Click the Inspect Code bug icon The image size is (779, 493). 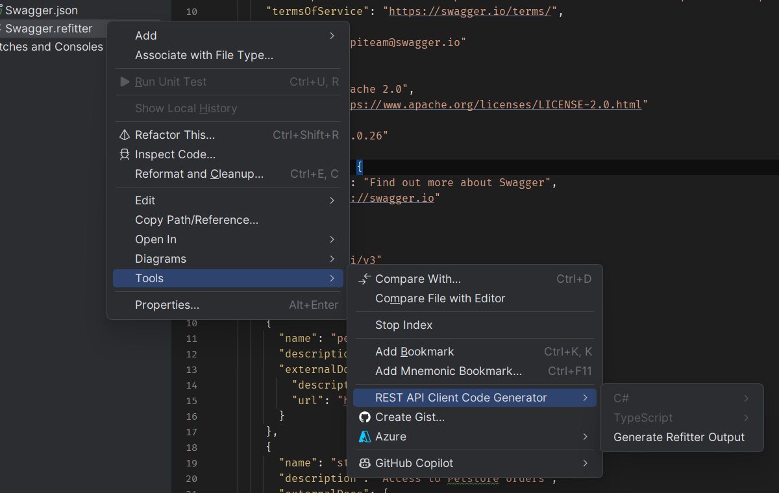[x=125, y=154]
